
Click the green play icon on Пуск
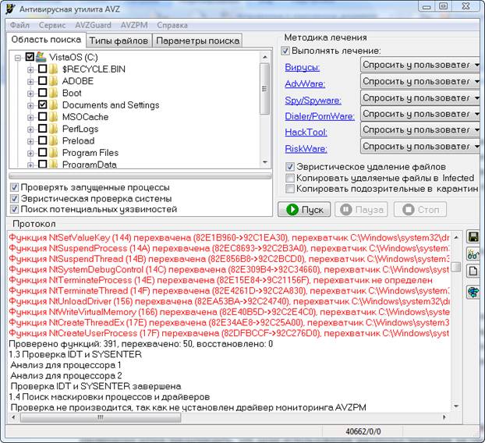[292, 210]
